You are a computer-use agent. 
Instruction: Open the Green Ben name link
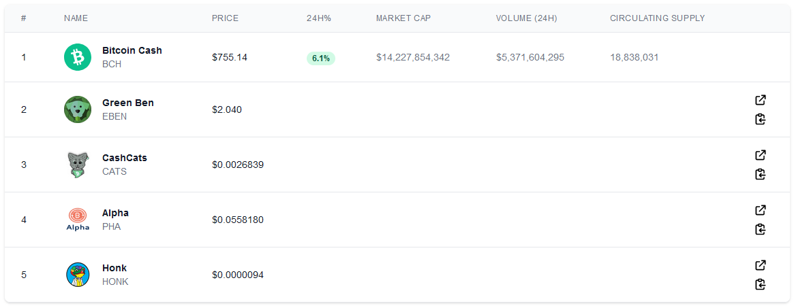(x=128, y=103)
